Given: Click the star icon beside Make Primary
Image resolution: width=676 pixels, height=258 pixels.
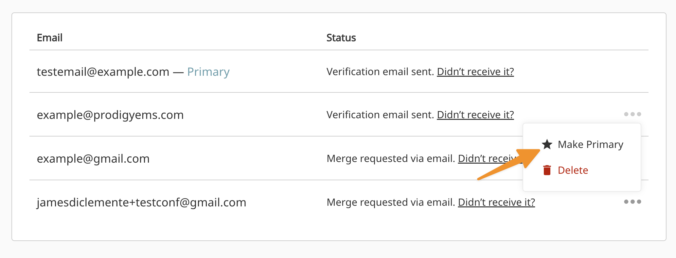Looking at the screenshot, I should pyautogui.click(x=547, y=144).
